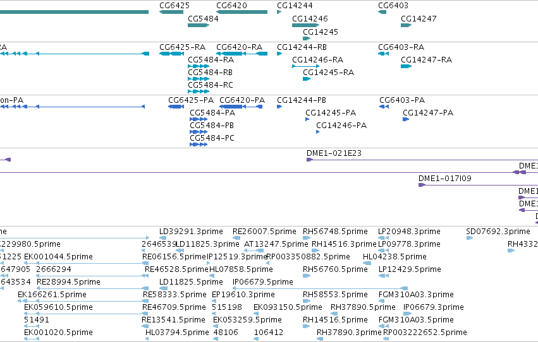The width and height of the screenshot is (538, 342).
Task: Select the DME1-021E23 clone start glyph
Action: point(310,160)
